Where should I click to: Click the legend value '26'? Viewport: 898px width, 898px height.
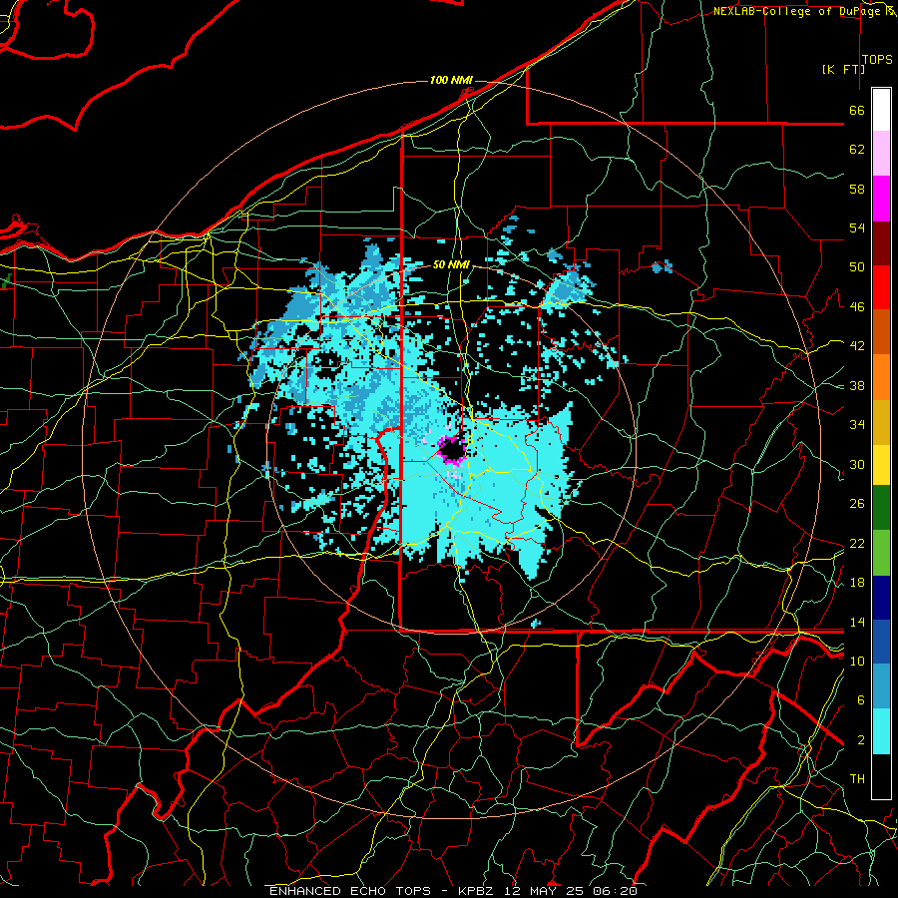tap(857, 504)
